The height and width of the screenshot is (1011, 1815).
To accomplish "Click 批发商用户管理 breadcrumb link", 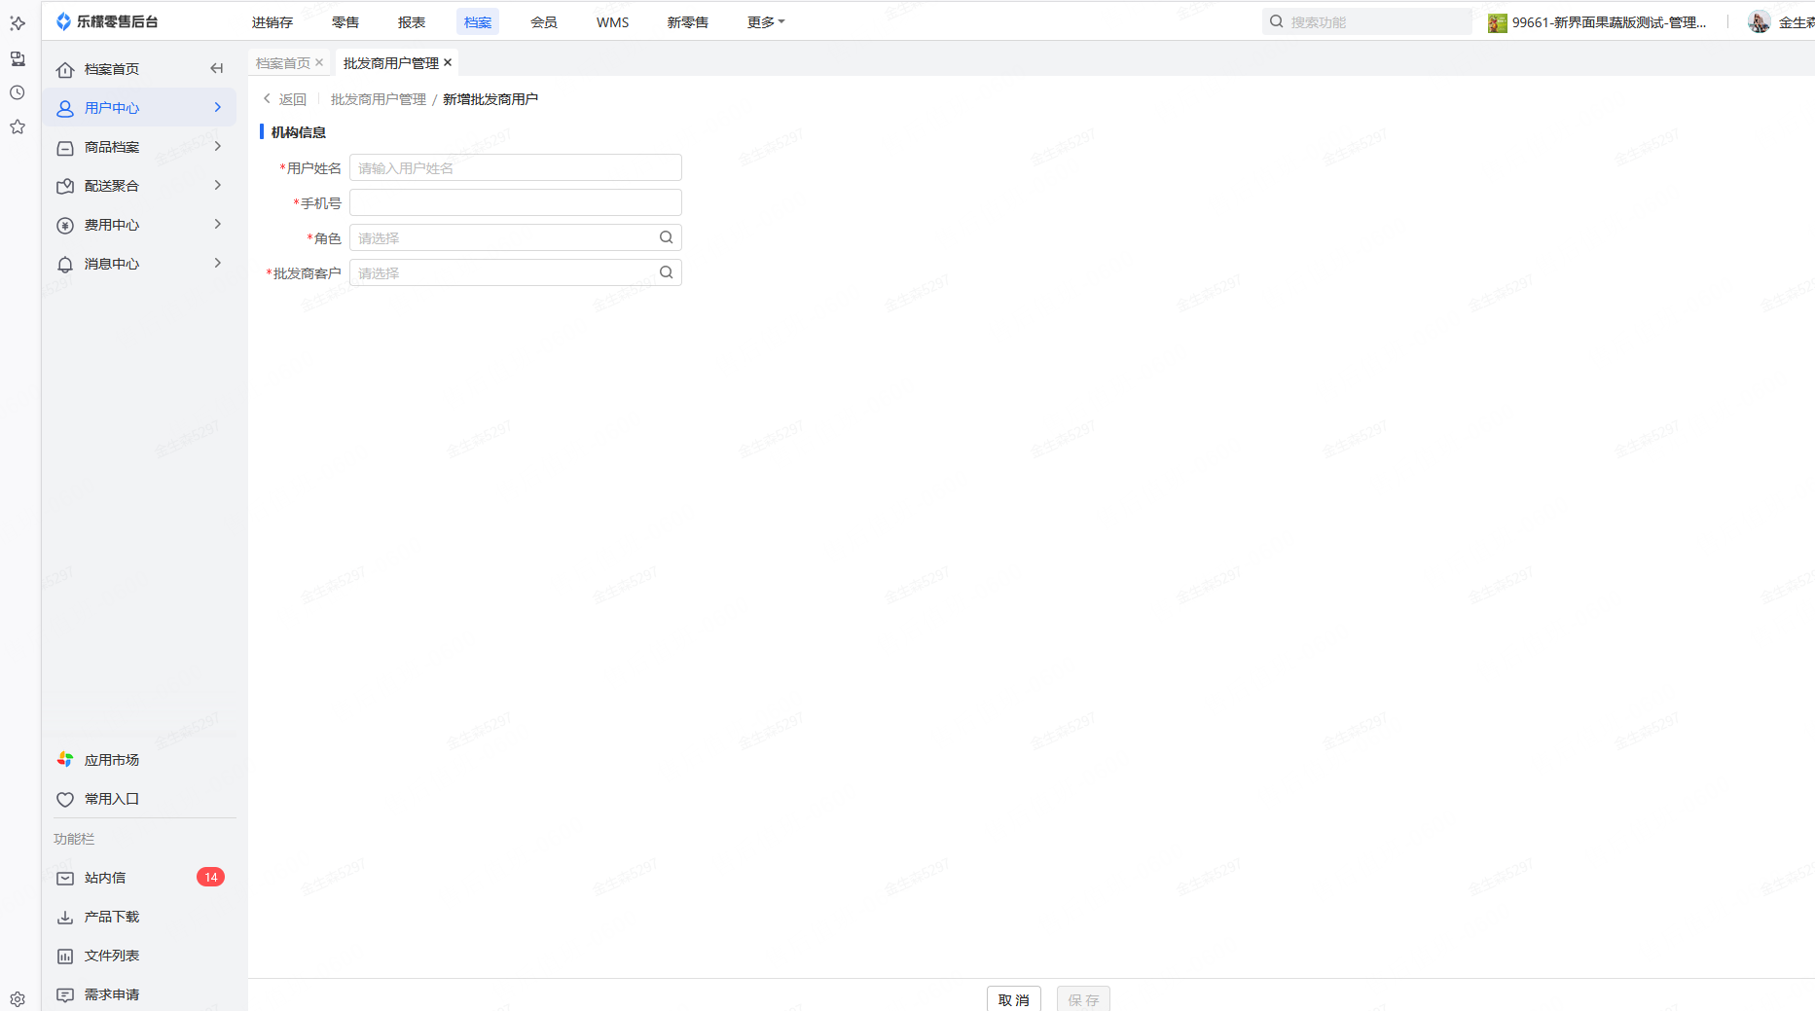I will 379,99.
